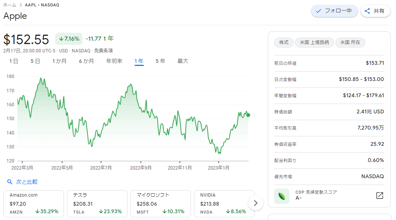Click the green leaf CDP icon
Viewport: 396px width, 220px height.
coord(282,196)
